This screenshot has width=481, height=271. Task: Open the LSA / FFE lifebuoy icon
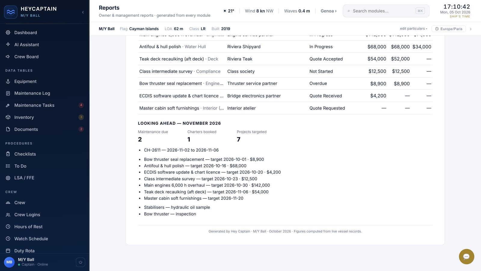point(8,178)
